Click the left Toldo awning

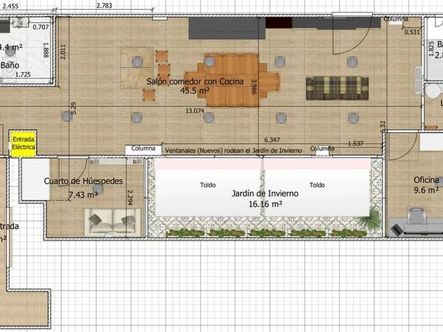(x=208, y=187)
